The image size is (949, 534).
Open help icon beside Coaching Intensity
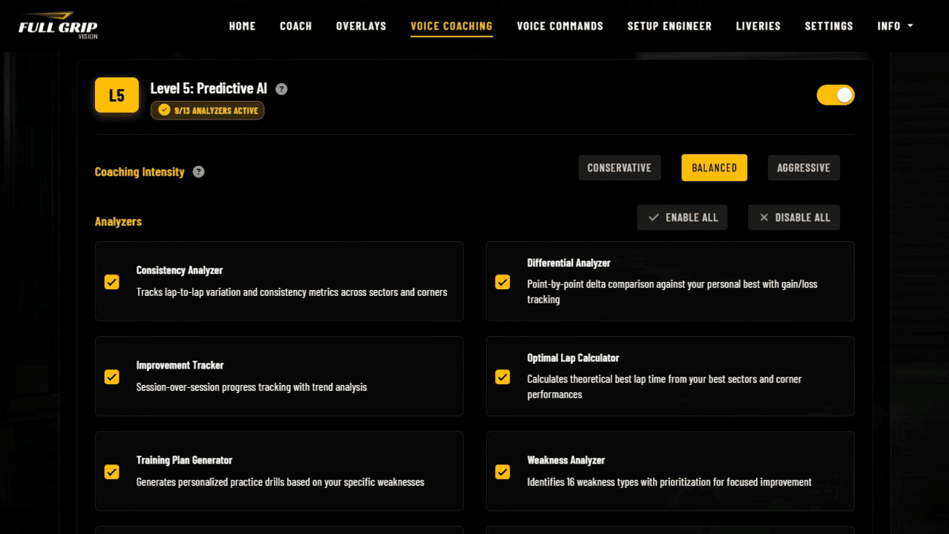198,172
